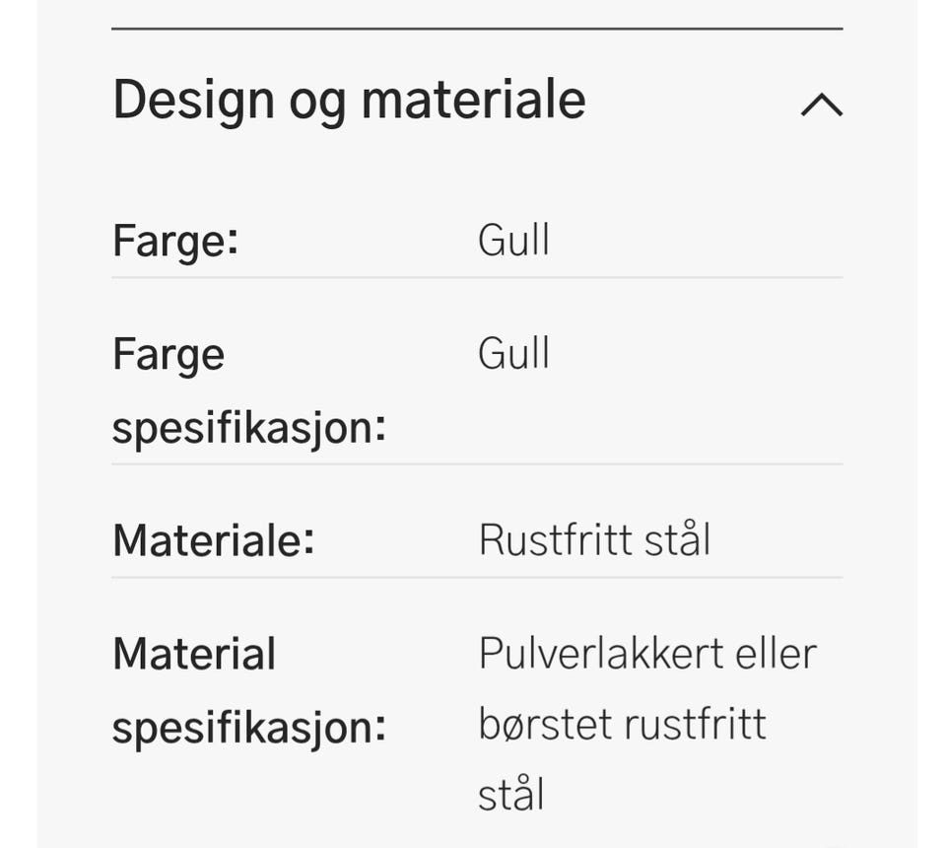Click "spesifikasjon:" under the word "Farge"
Screen dimensions: 946x848
(247, 429)
